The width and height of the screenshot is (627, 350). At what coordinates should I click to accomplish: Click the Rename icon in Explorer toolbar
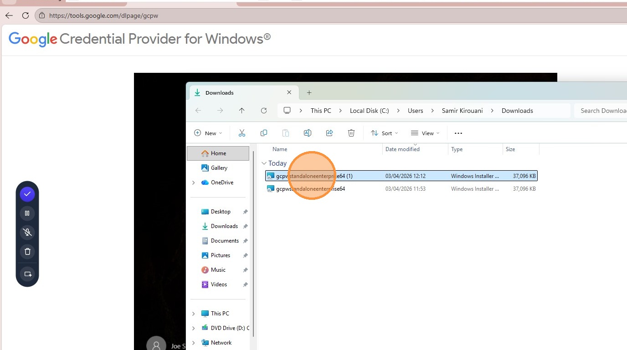(308, 133)
